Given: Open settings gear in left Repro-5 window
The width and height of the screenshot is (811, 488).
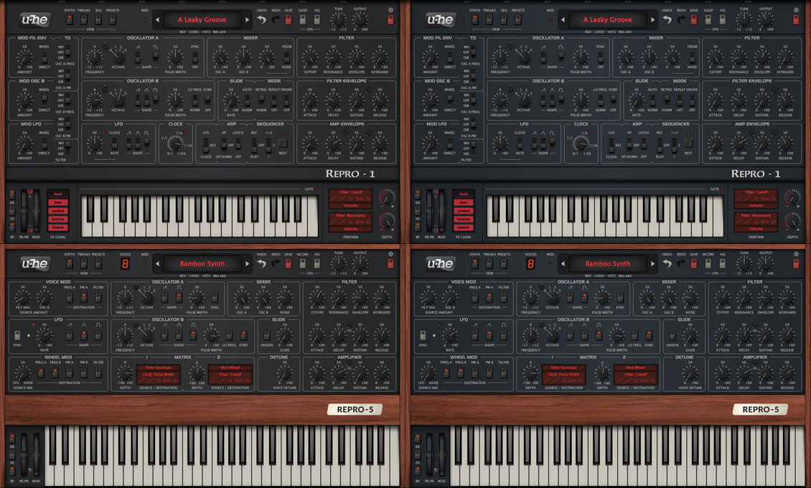Looking at the screenshot, I should click(x=390, y=254).
